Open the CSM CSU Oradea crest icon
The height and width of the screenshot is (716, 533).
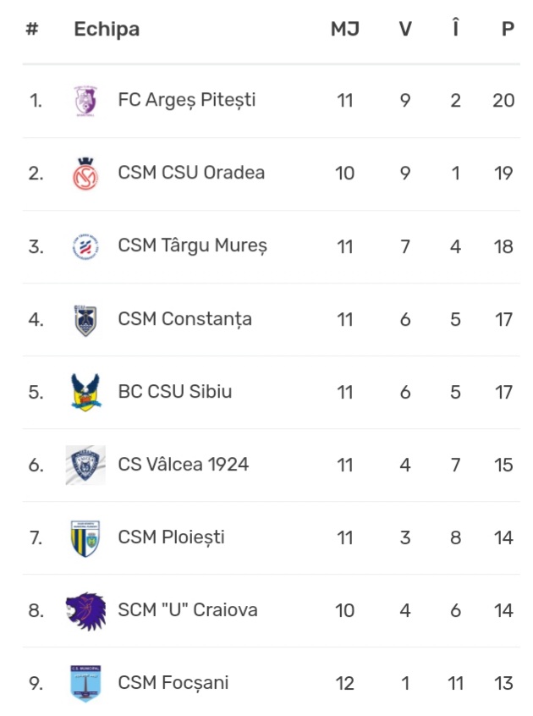click(x=85, y=173)
